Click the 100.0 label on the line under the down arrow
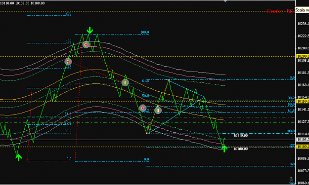 [x=145, y=32]
